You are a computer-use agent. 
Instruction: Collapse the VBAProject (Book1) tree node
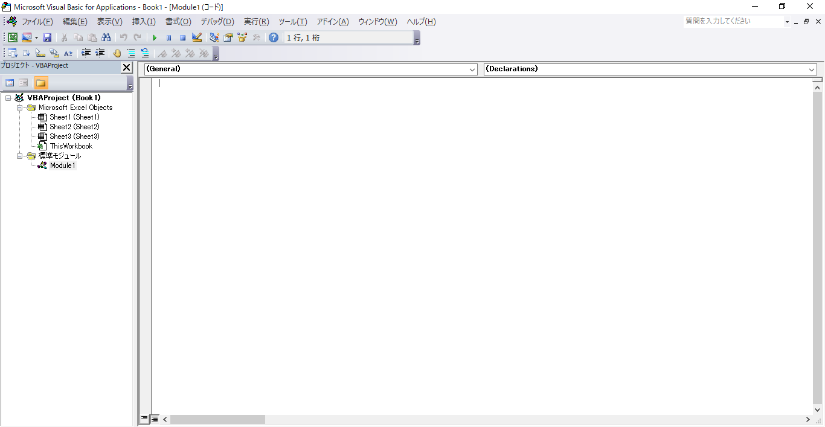pos(8,98)
